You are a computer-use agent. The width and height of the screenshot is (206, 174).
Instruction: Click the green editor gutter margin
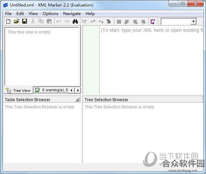[91, 60]
